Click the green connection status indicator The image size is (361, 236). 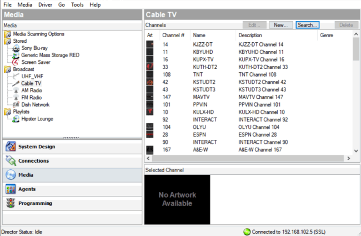point(247,232)
